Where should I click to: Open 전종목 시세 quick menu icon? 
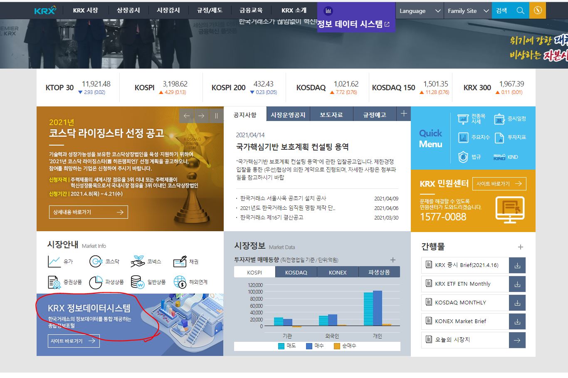tap(463, 119)
